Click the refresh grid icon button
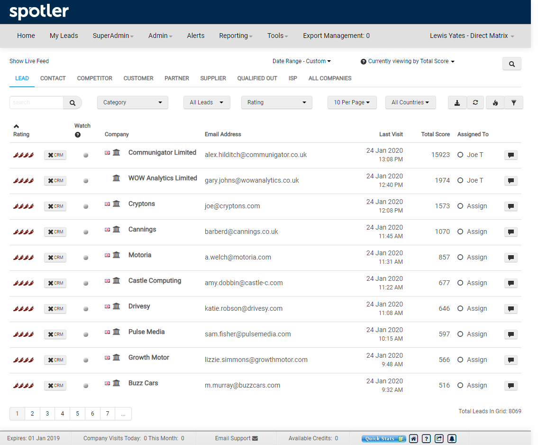This screenshot has width=538, height=445. [x=475, y=102]
